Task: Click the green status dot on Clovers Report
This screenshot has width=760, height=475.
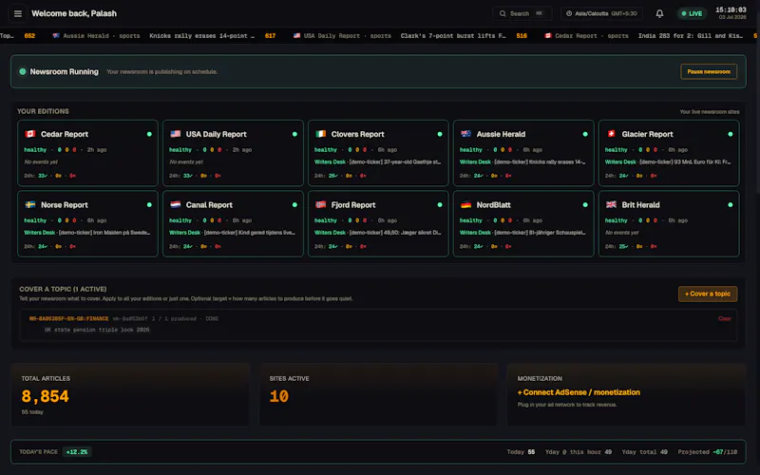Action: click(x=440, y=134)
